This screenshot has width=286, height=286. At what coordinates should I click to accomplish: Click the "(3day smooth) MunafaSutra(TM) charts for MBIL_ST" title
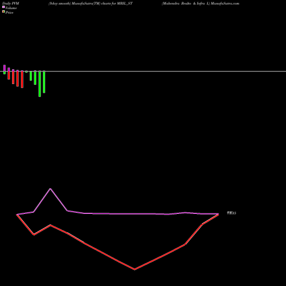tap(90, 3)
